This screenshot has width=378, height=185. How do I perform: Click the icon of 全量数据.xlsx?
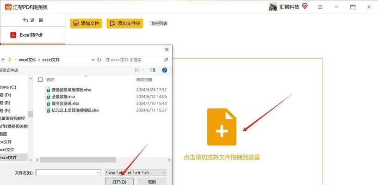coord(48,97)
